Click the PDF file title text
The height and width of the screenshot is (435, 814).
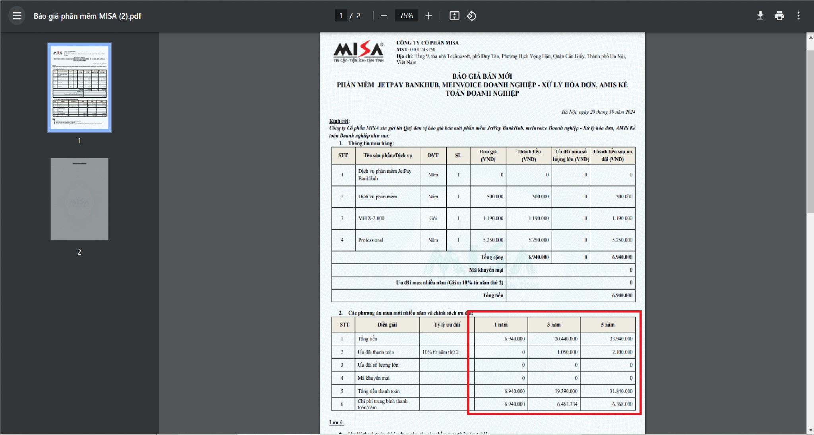click(87, 16)
